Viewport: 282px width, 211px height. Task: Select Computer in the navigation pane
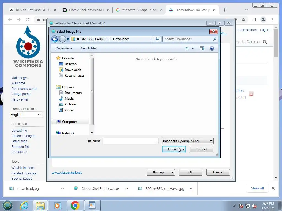[70, 122]
